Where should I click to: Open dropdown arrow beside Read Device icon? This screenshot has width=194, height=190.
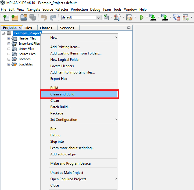point(171,17)
